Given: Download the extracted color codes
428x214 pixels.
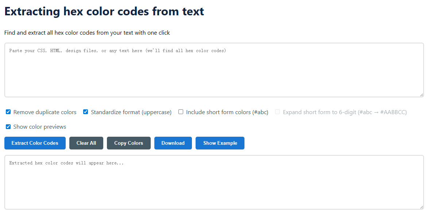Looking at the screenshot, I should click(173, 143).
